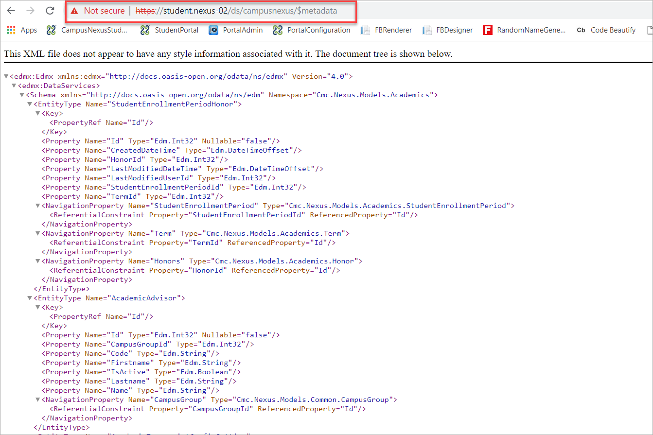Reload the page with the refresh icon
This screenshot has width=653, height=435.
50,10
